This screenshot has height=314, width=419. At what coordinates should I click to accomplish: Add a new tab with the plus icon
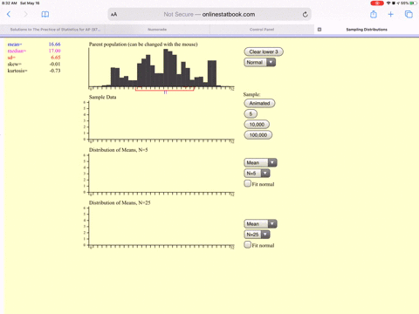coord(390,14)
